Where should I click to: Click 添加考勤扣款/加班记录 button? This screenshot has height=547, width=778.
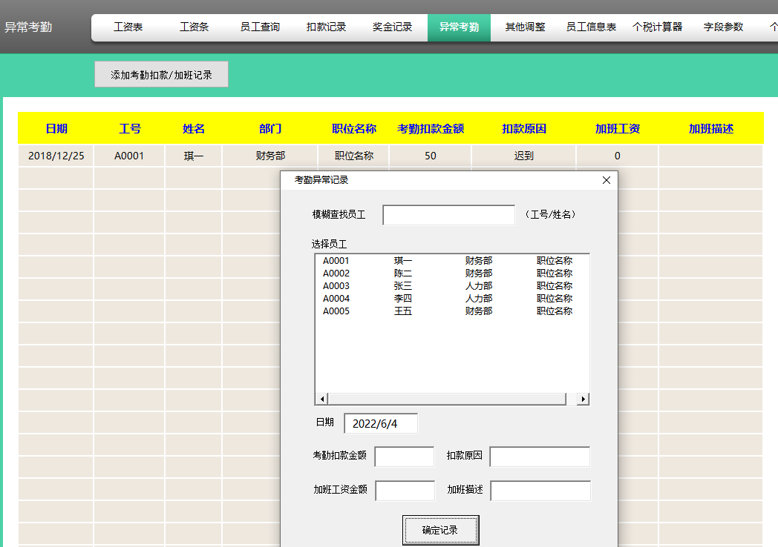160,73
